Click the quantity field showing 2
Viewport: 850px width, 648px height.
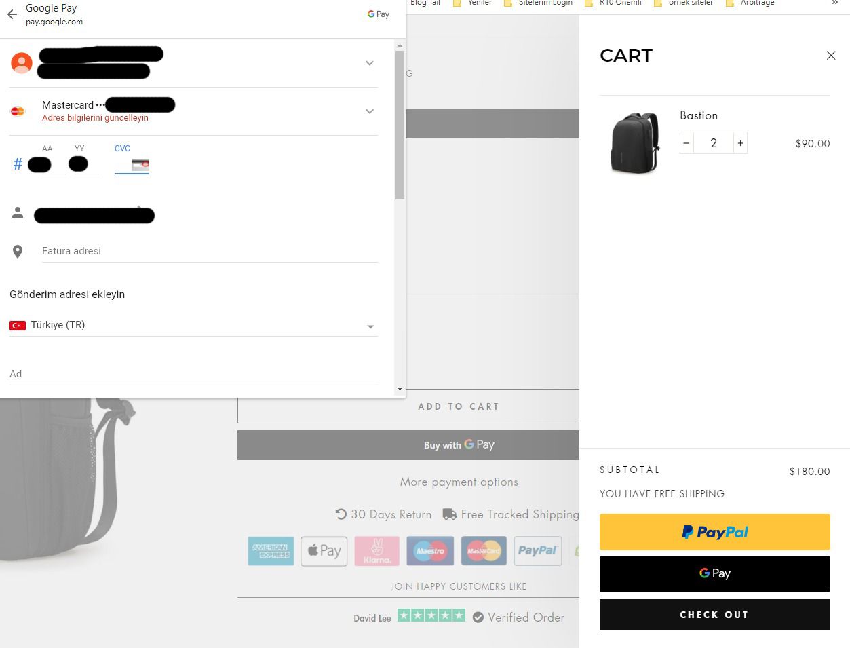(714, 143)
